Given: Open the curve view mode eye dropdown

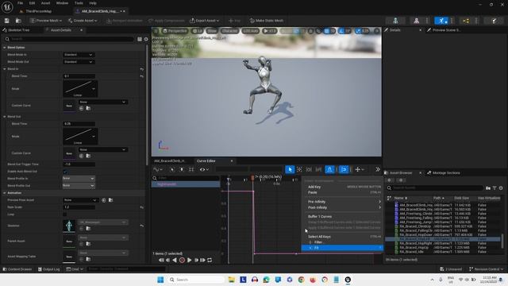Looking at the screenshot, I should (x=204, y=169).
